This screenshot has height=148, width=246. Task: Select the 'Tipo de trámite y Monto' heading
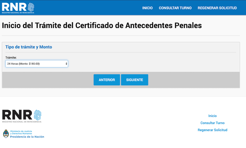[29, 47]
